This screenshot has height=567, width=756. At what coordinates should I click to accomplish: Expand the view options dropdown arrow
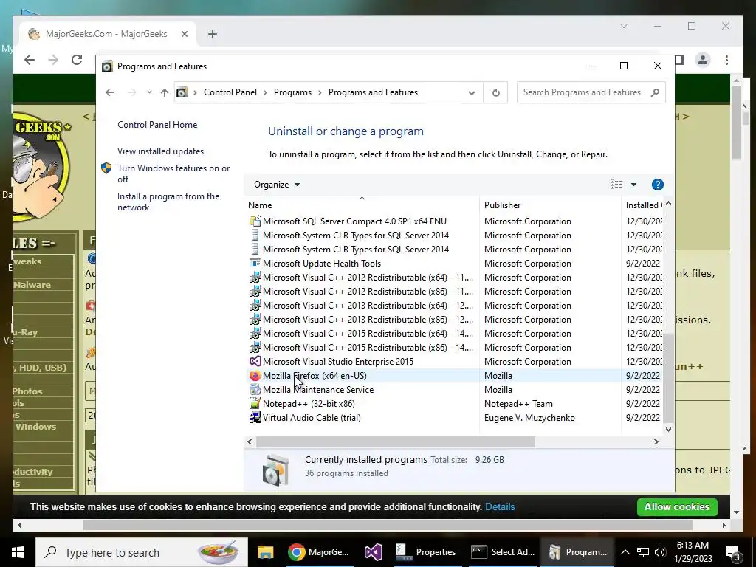(x=633, y=185)
